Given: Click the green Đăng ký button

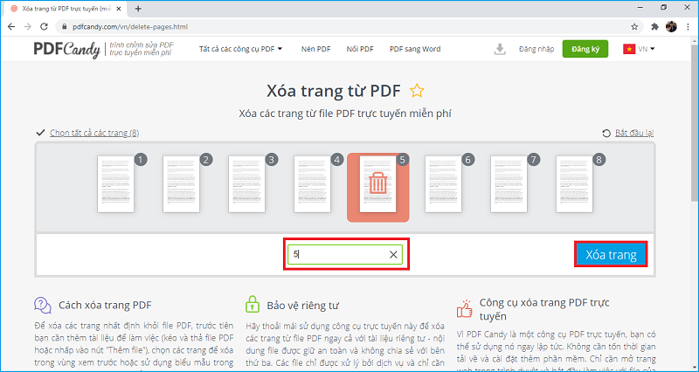Looking at the screenshot, I should tap(585, 49).
